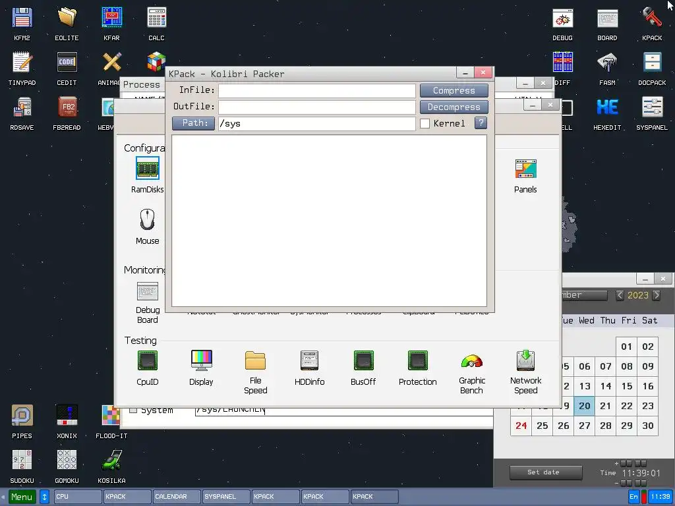This screenshot has width=675, height=506.
Task: Go to previous year in calendar
Action: (x=620, y=295)
